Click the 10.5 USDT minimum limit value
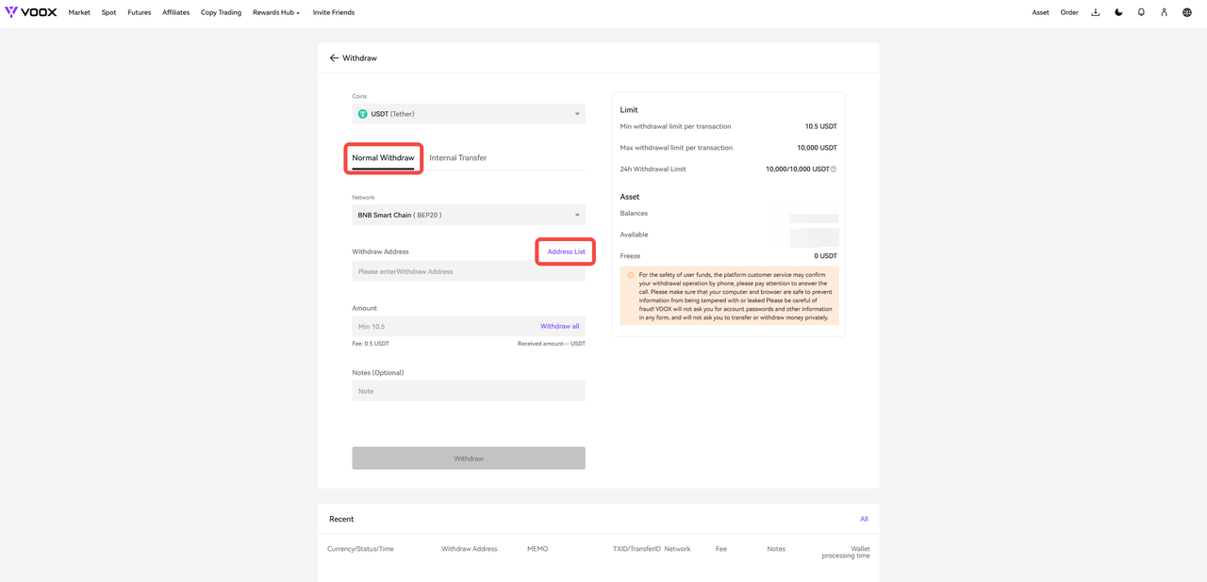 [820, 126]
